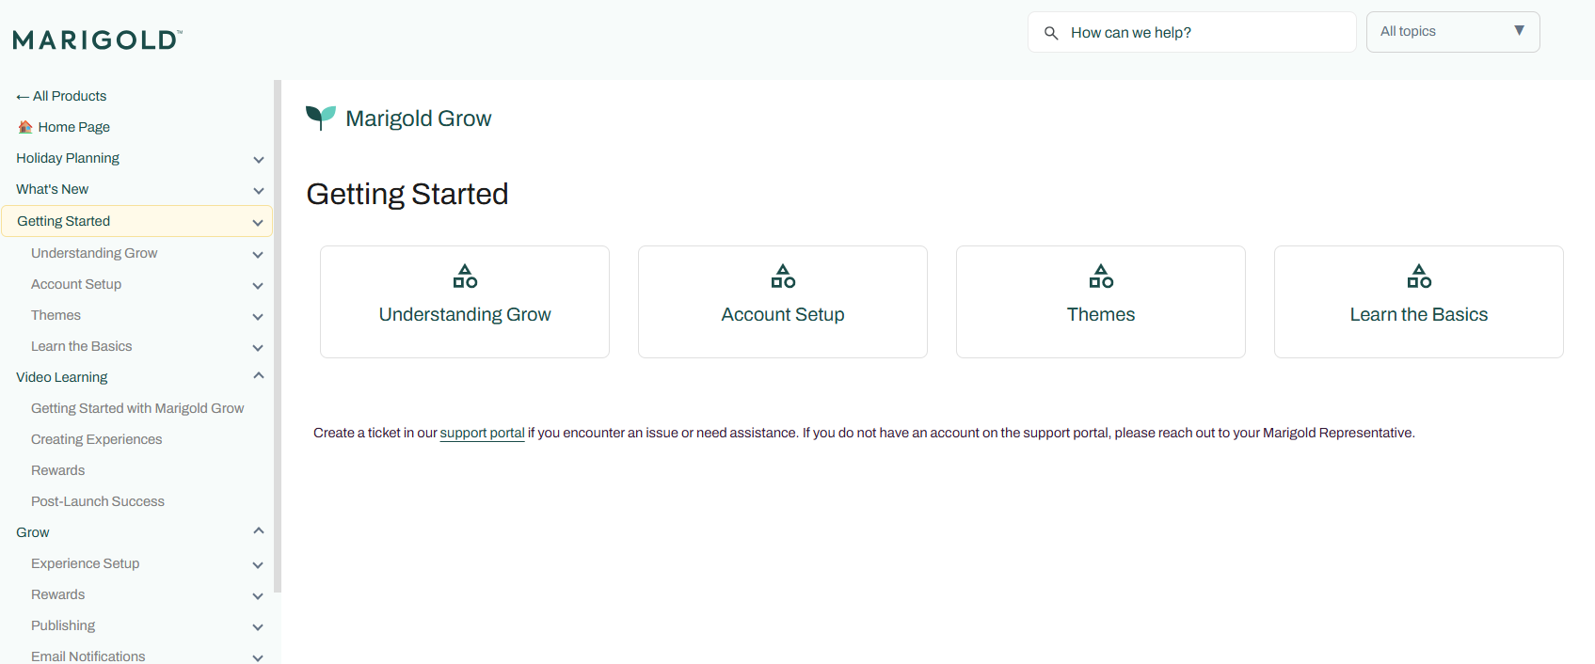Expand the Holiday Planning section
1595x664 pixels.
pos(258,159)
